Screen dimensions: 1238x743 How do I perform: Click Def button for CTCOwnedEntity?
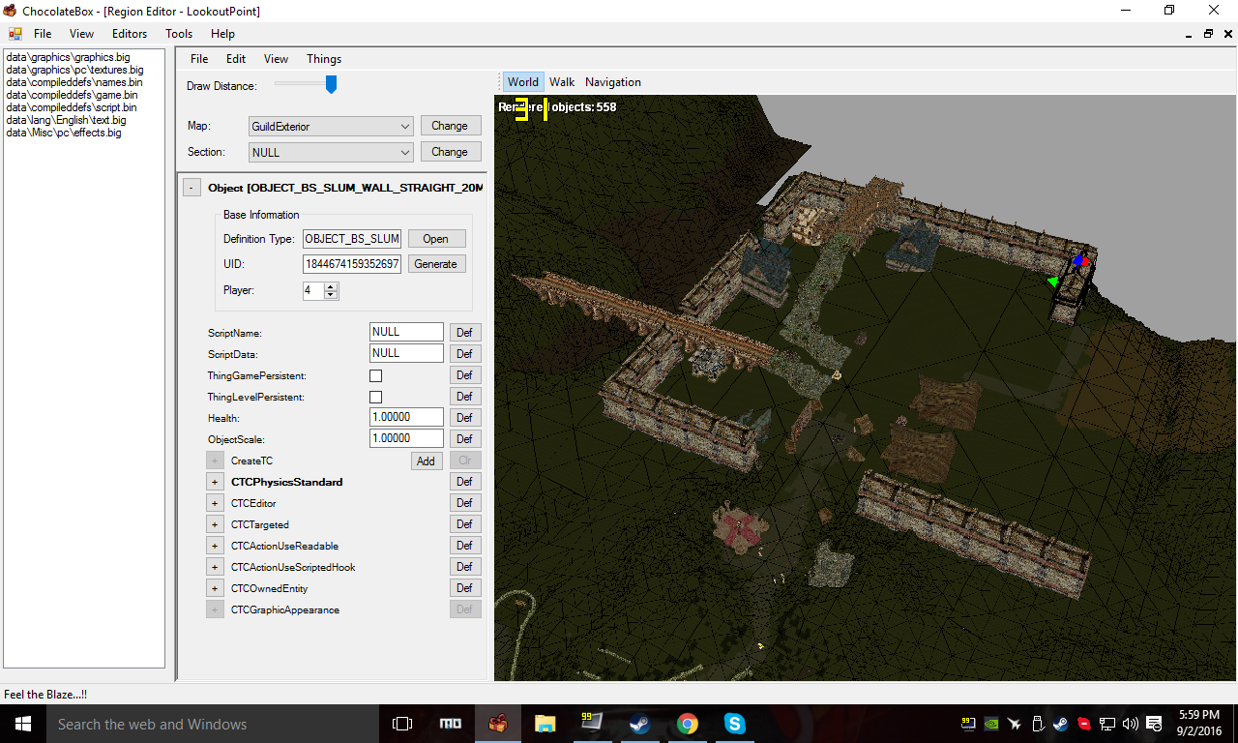click(465, 588)
